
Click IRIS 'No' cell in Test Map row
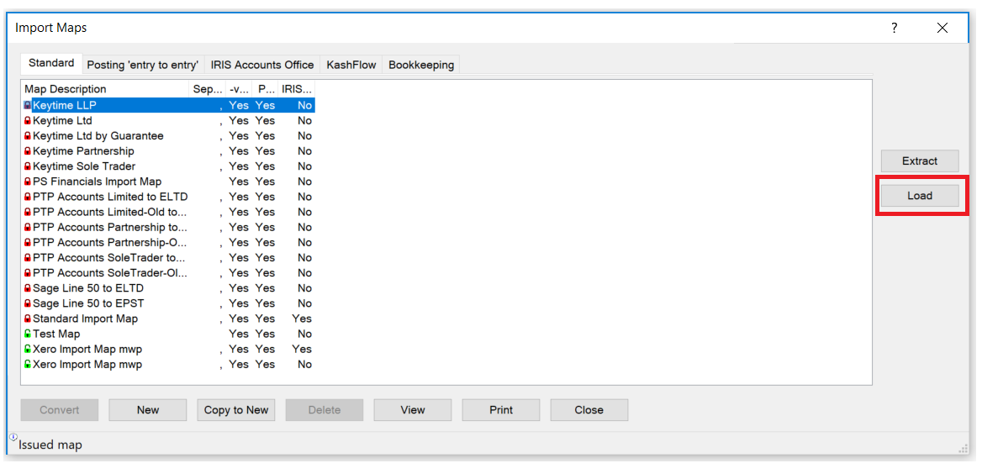tap(305, 334)
